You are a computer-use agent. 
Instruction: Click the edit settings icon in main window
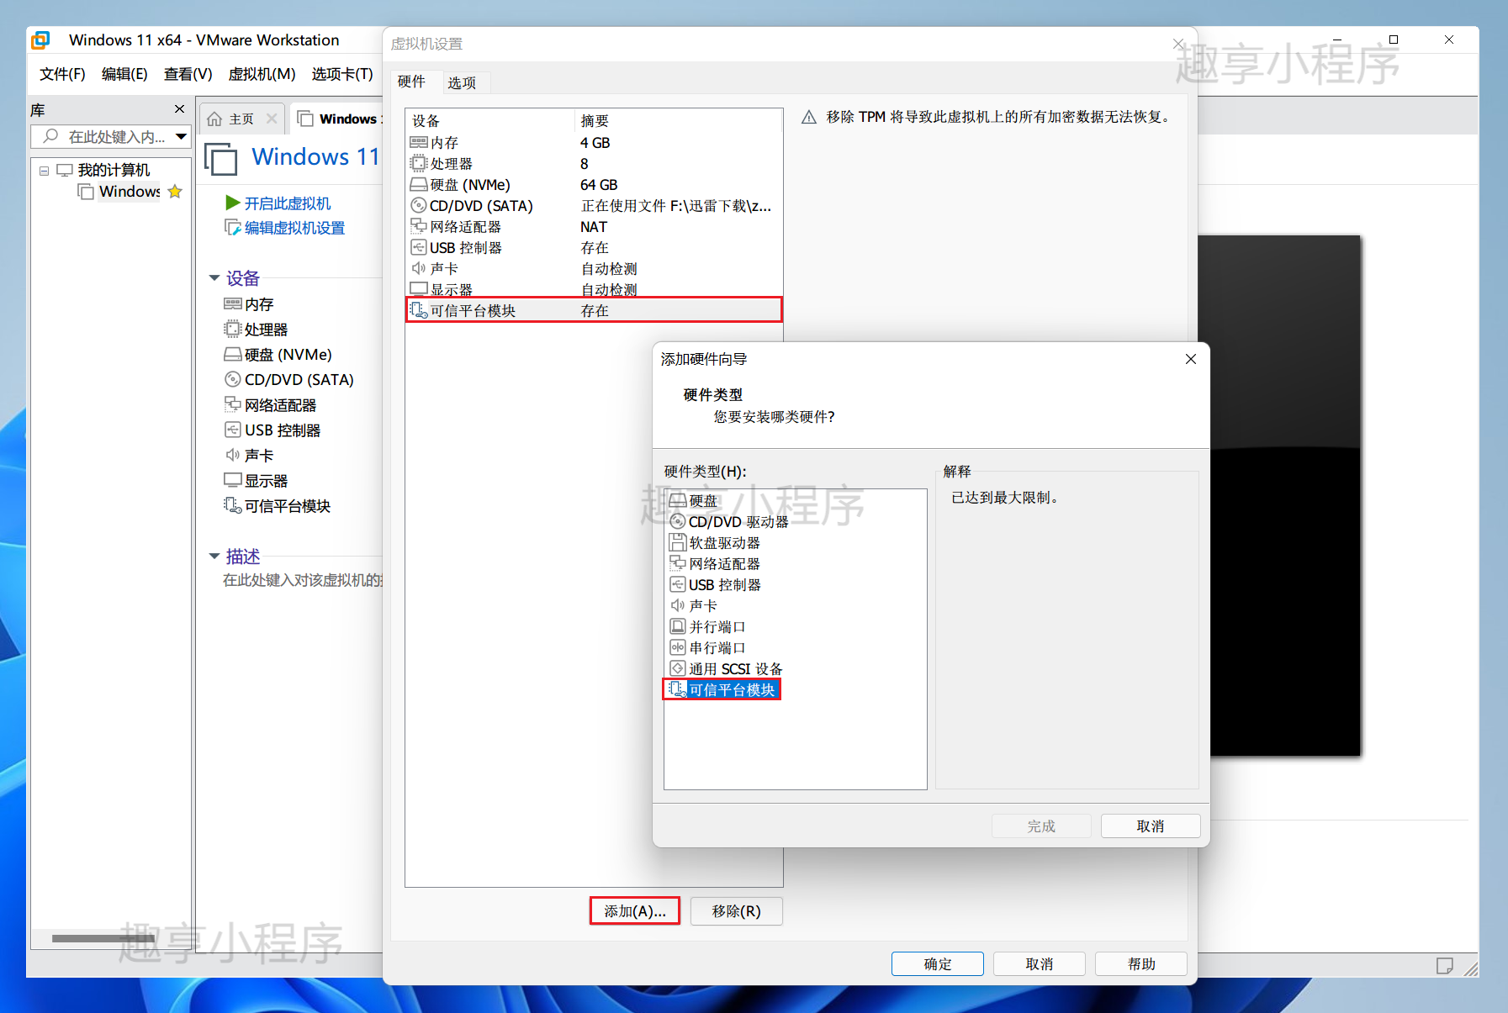point(233,228)
